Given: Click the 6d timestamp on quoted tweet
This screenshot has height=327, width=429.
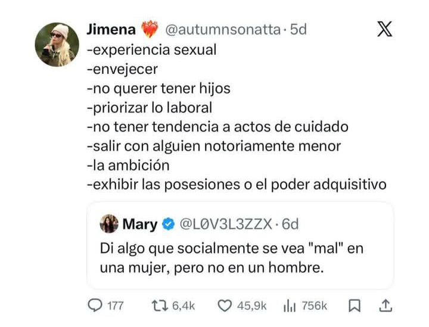Looking at the screenshot, I should click(290, 225).
